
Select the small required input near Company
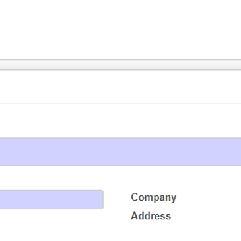point(52,199)
